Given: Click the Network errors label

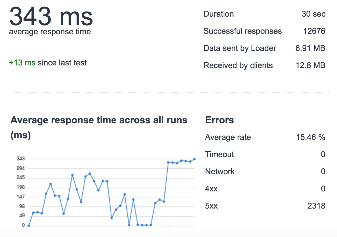Looking at the screenshot, I should tap(220, 172).
